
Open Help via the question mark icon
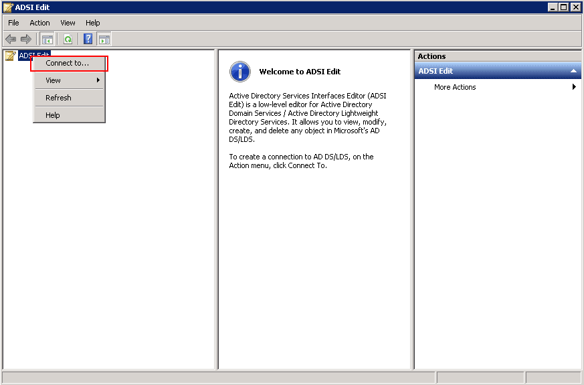tap(88, 39)
